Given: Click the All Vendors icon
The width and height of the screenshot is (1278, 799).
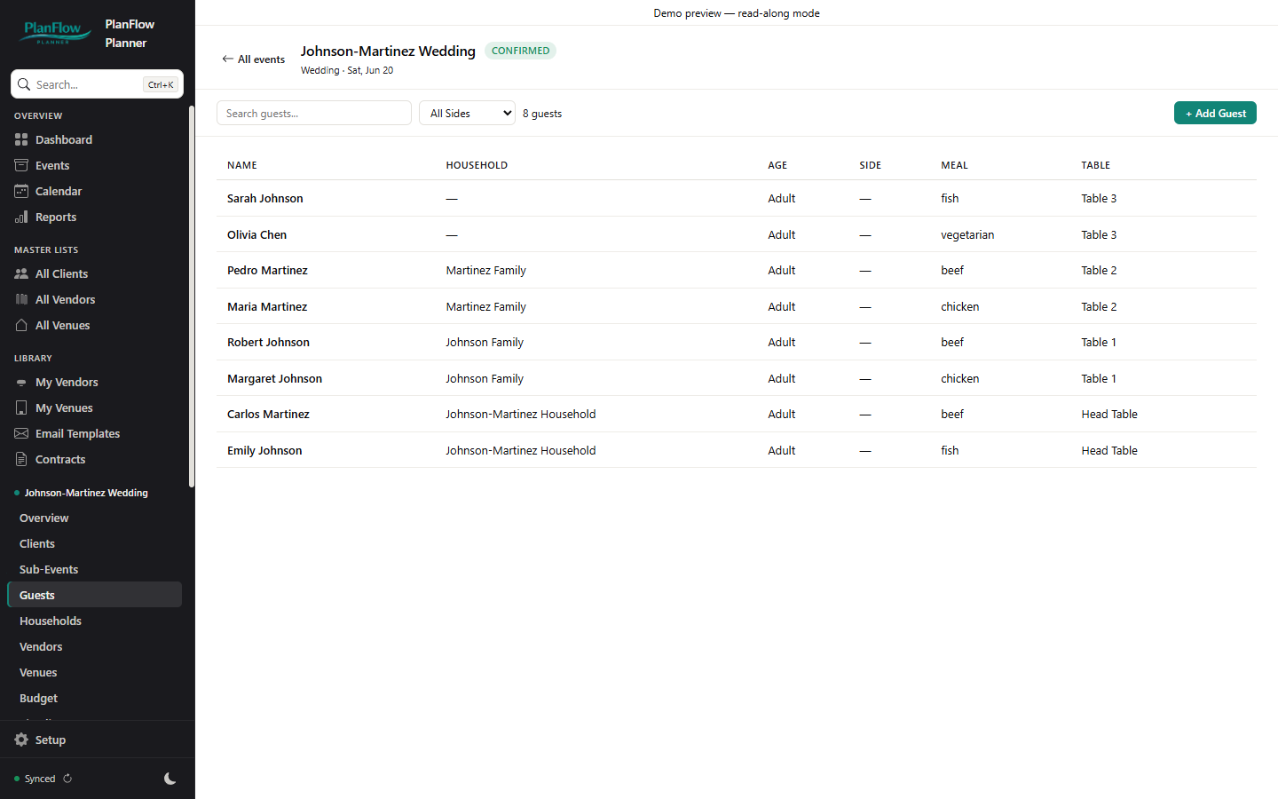Looking at the screenshot, I should click(21, 299).
